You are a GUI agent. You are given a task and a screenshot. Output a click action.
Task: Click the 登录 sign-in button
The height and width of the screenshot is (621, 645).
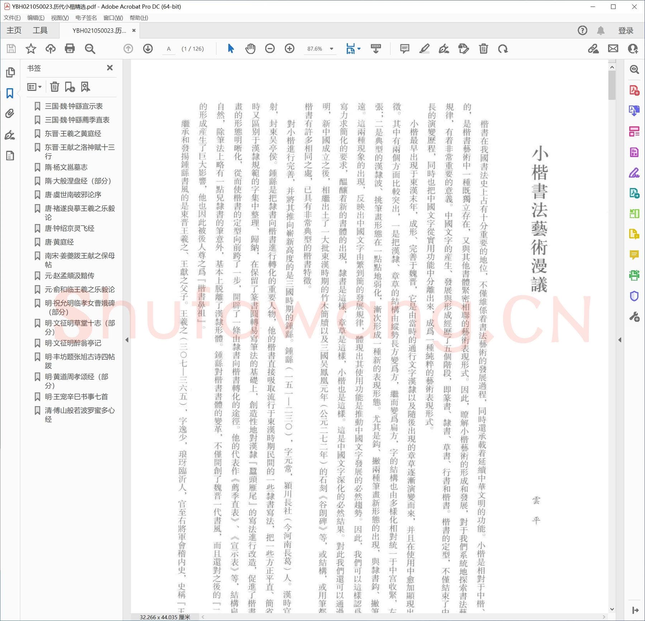point(626,30)
